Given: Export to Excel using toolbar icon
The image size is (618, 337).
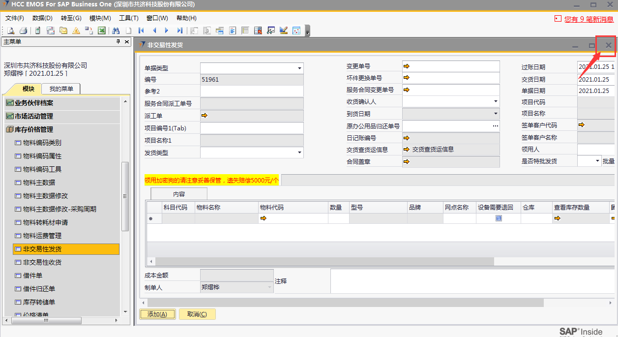Looking at the screenshot, I should tap(102, 31).
